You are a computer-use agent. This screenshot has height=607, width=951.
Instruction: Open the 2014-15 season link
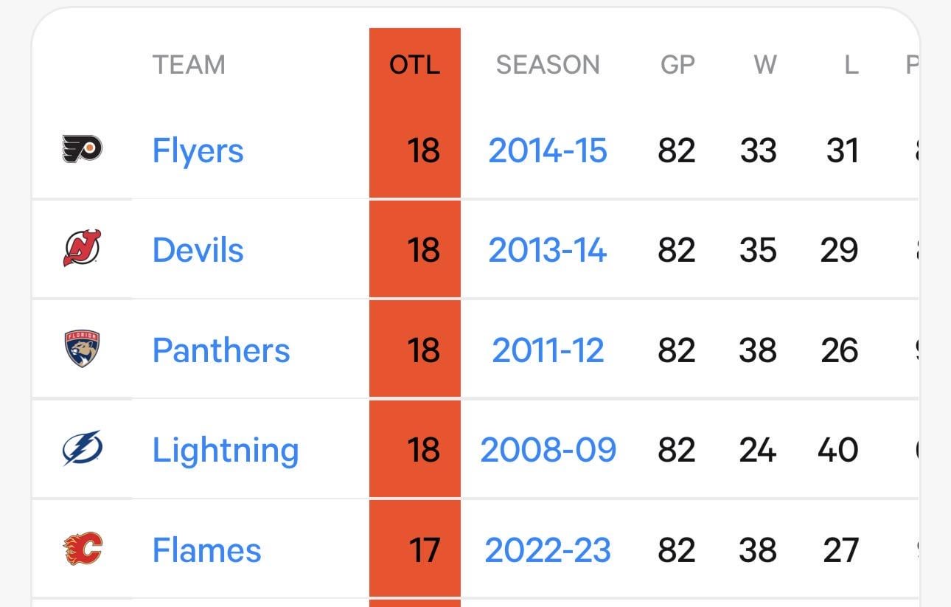(x=548, y=150)
